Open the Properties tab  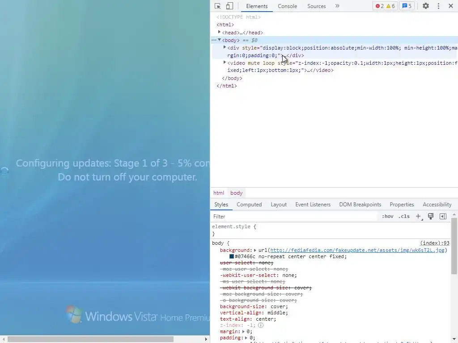tap(402, 205)
